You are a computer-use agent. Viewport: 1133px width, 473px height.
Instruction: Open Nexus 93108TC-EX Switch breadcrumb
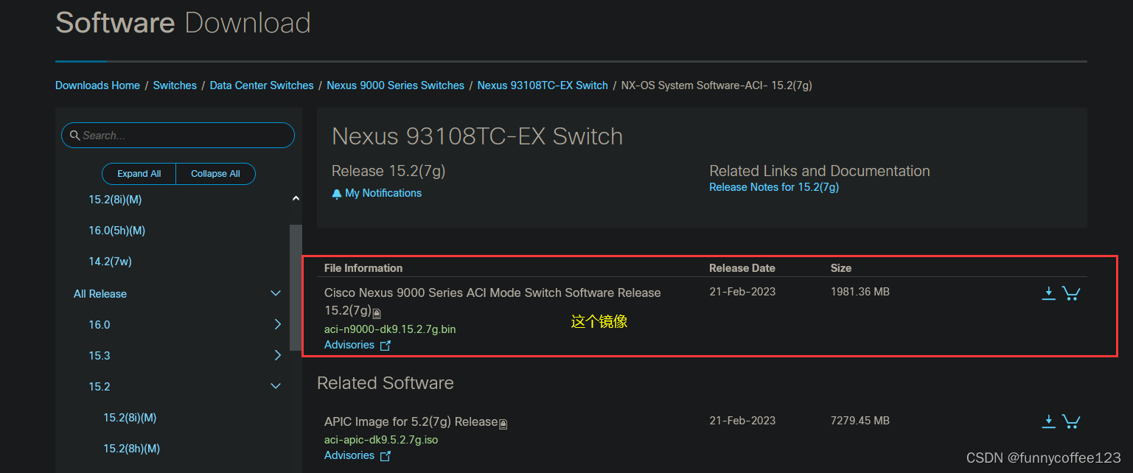point(543,85)
